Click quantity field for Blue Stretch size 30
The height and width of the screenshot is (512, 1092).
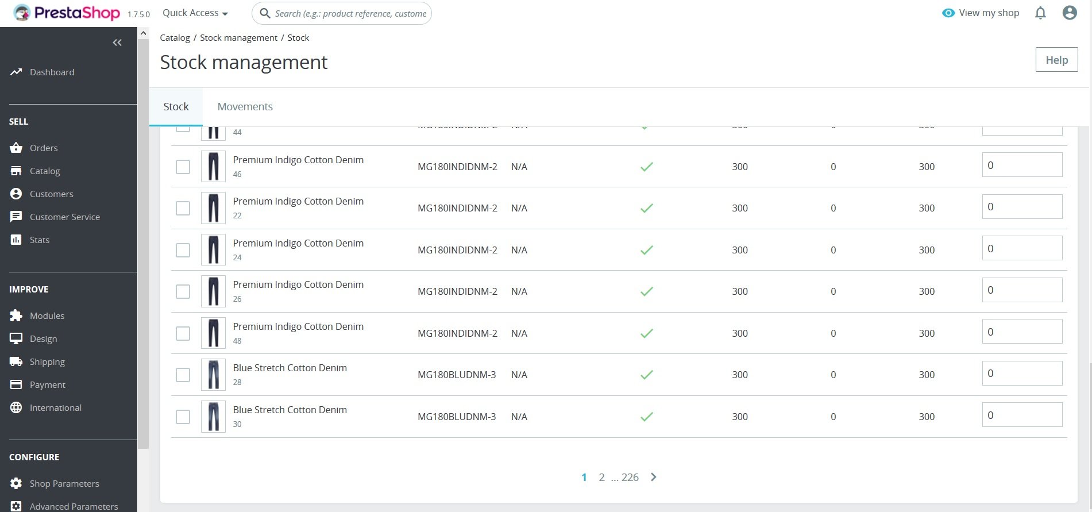click(x=1022, y=415)
